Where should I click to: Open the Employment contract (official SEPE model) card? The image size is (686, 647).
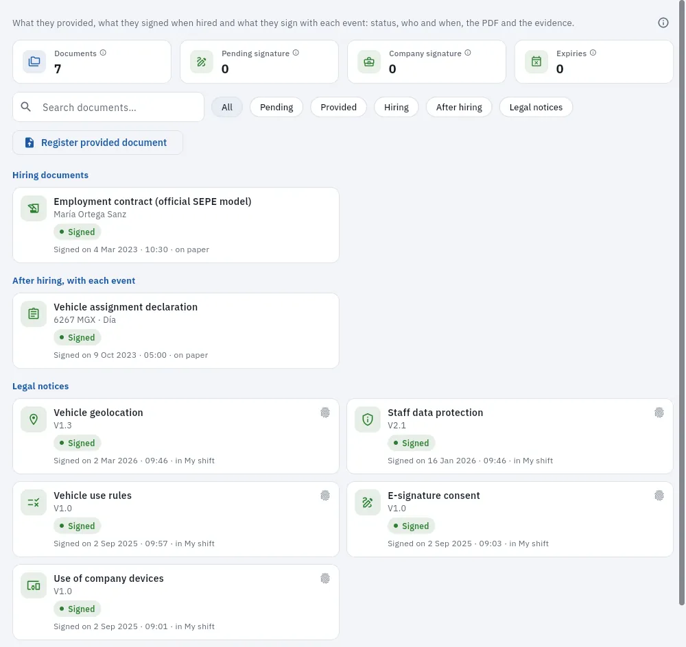pyautogui.click(x=176, y=225)
